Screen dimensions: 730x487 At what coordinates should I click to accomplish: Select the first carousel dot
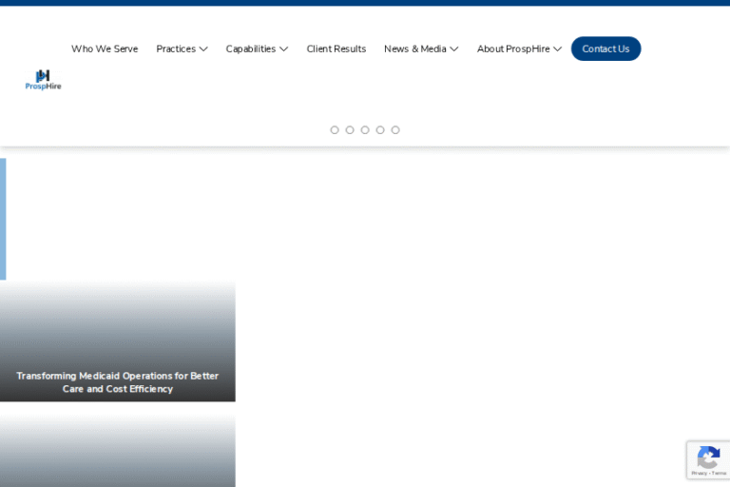(x=335, y=130)
